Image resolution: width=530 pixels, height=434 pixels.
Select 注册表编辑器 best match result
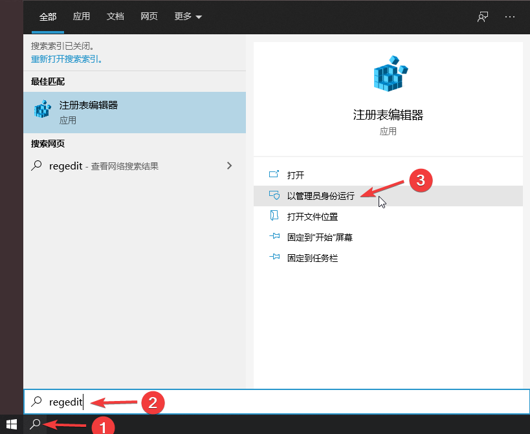click(x=135, y=113)
